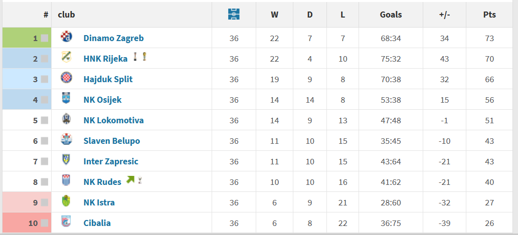Viewport: 518px width, 235px height.
Task: Tick the grey box in NK Lokomotiva's row
Action: click(44, 120)
